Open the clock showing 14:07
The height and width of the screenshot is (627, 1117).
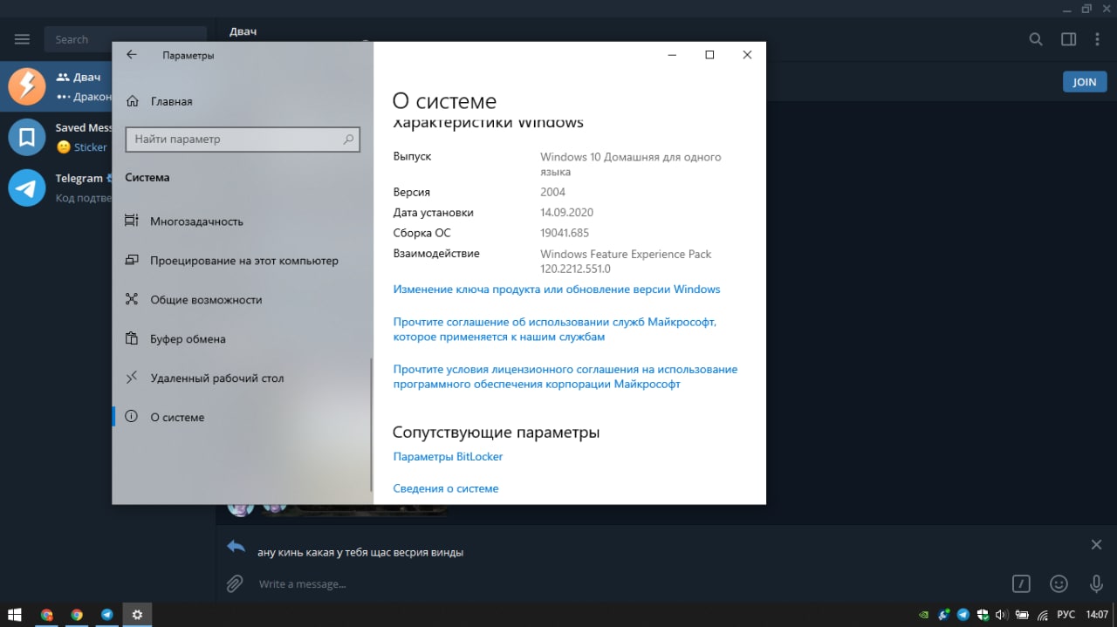click(x=1097, y=615)
